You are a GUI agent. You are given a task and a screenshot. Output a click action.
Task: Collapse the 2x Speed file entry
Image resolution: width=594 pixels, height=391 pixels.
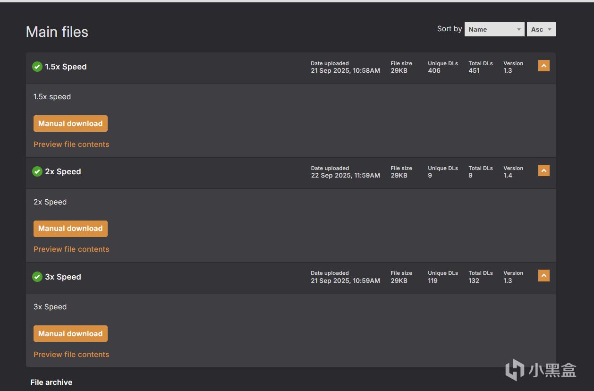[543, 170]
